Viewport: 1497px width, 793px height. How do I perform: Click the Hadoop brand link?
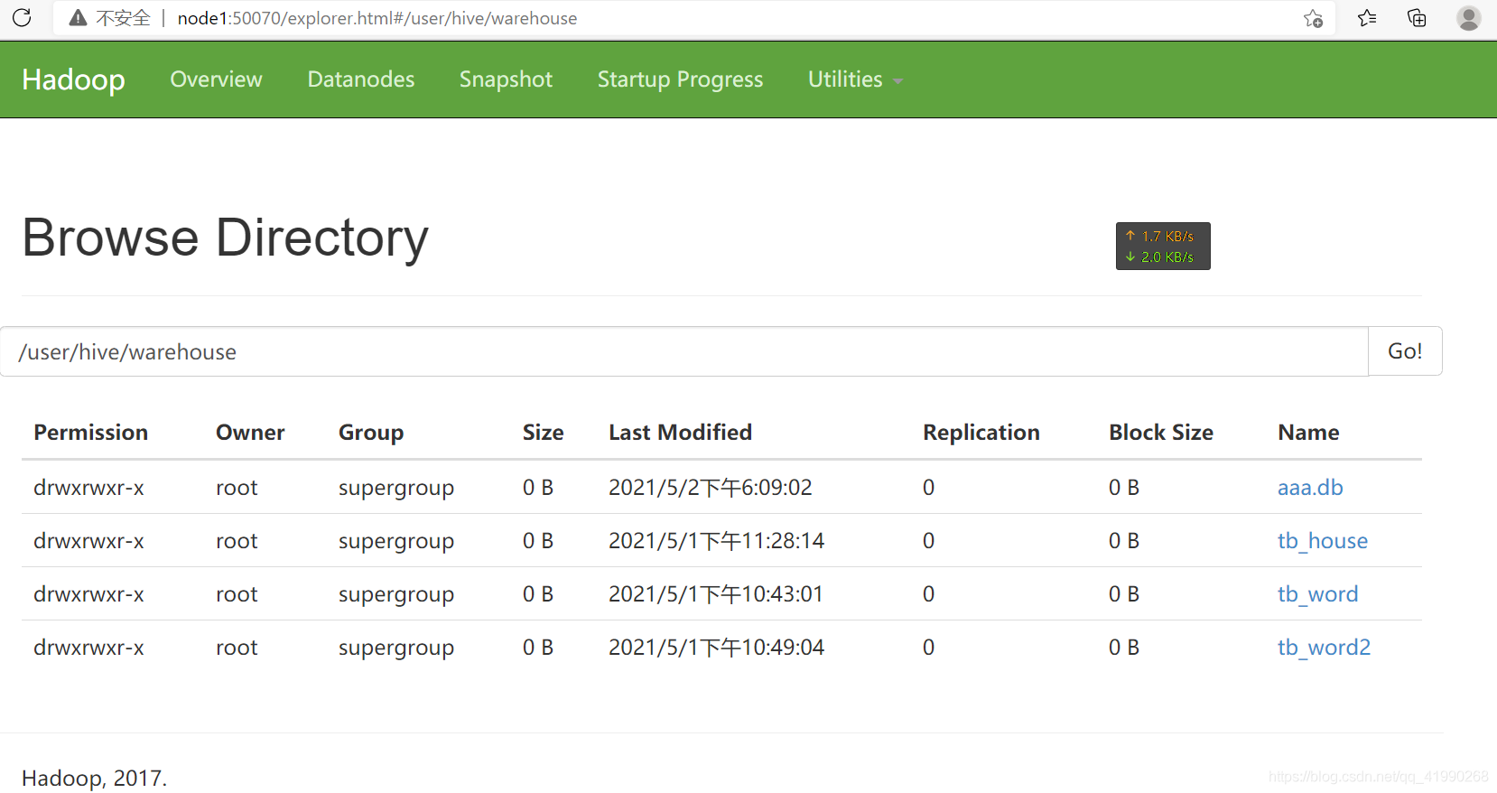coord(73,79)
